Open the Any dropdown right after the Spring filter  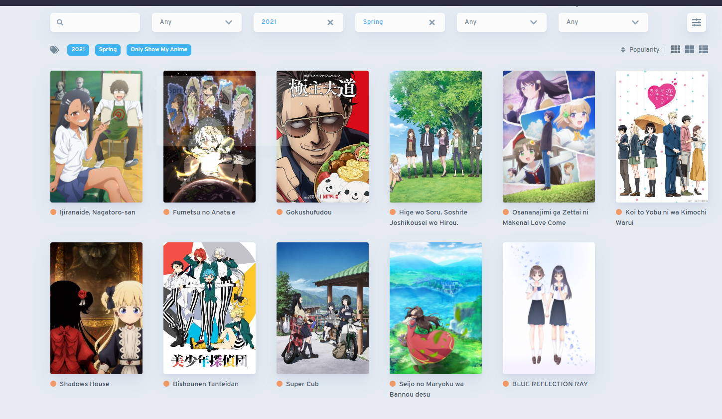pos(502,22)
